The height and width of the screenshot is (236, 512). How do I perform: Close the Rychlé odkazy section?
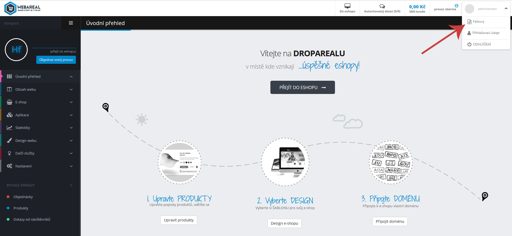(x=71, y=185)
